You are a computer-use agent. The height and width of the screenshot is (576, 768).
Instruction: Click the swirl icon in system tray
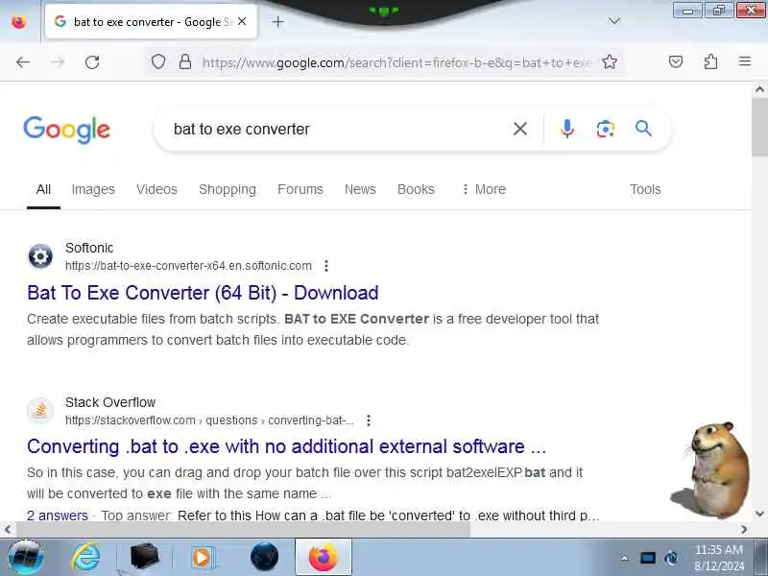point(671,558)
